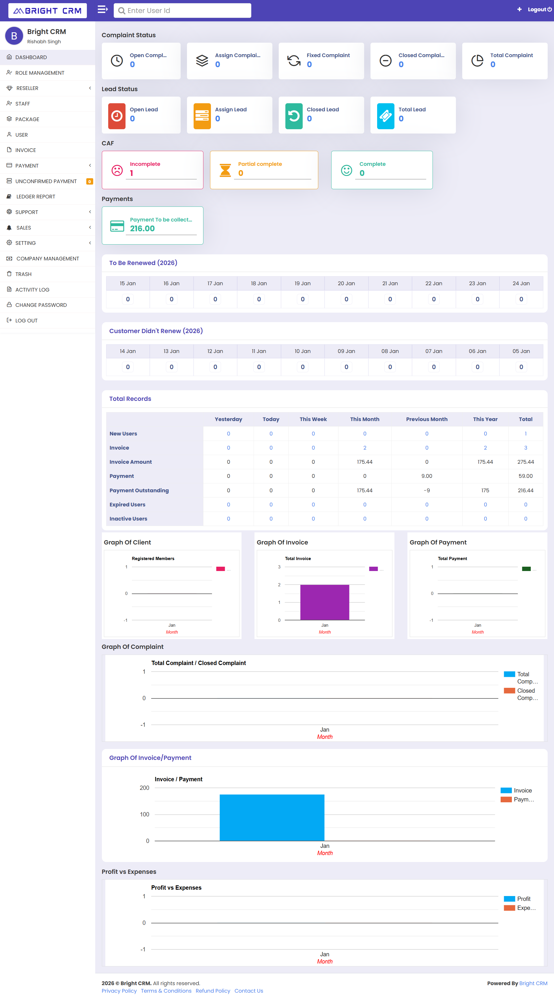Click the Payment legend entry in Invoice/Payment graph

point(517,799)
